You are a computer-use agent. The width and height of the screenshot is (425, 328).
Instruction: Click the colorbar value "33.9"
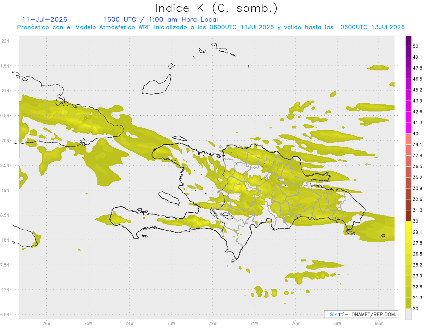pos(418,188)
